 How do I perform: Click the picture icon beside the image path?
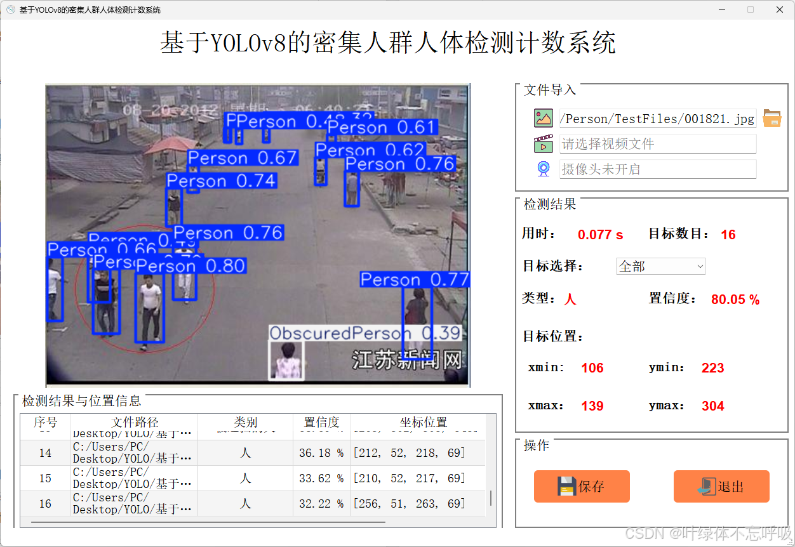(543, 118)
